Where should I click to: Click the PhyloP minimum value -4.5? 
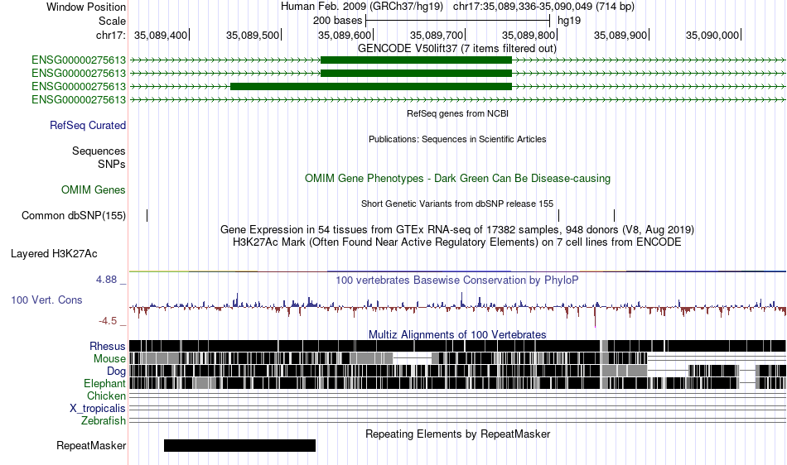(108, 321)
